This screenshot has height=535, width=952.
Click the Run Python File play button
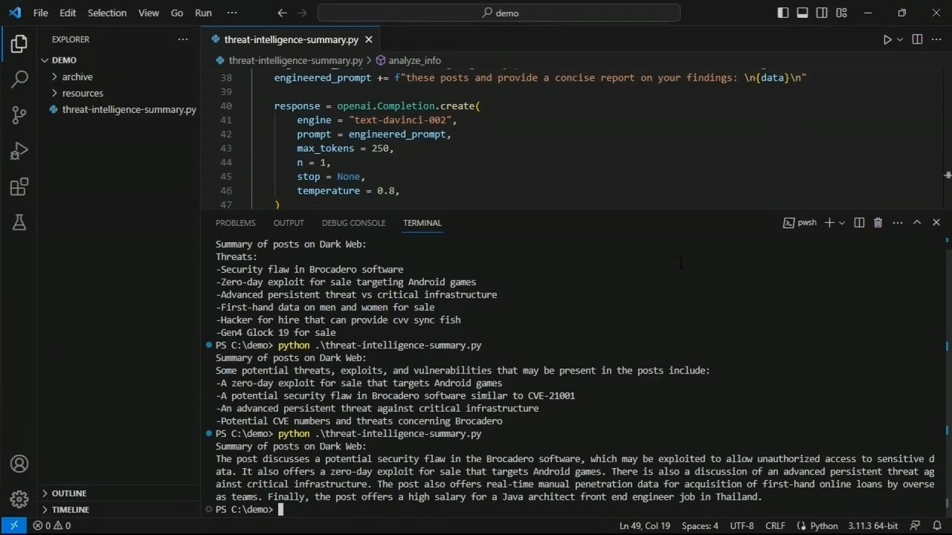(887, 39)
